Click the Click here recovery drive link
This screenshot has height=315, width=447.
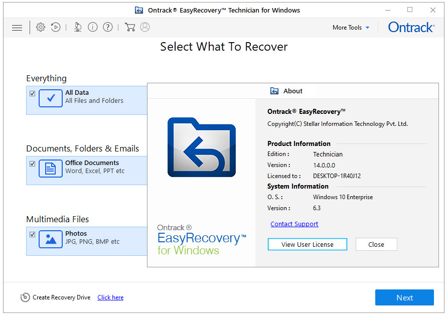(110, 297)
